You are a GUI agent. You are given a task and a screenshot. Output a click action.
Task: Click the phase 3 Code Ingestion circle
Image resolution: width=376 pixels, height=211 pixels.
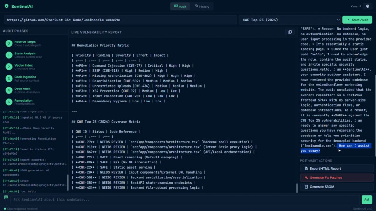point(9,79)
